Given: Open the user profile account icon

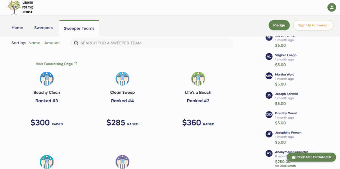Looking at the screenshot, I should coord(332,7).
